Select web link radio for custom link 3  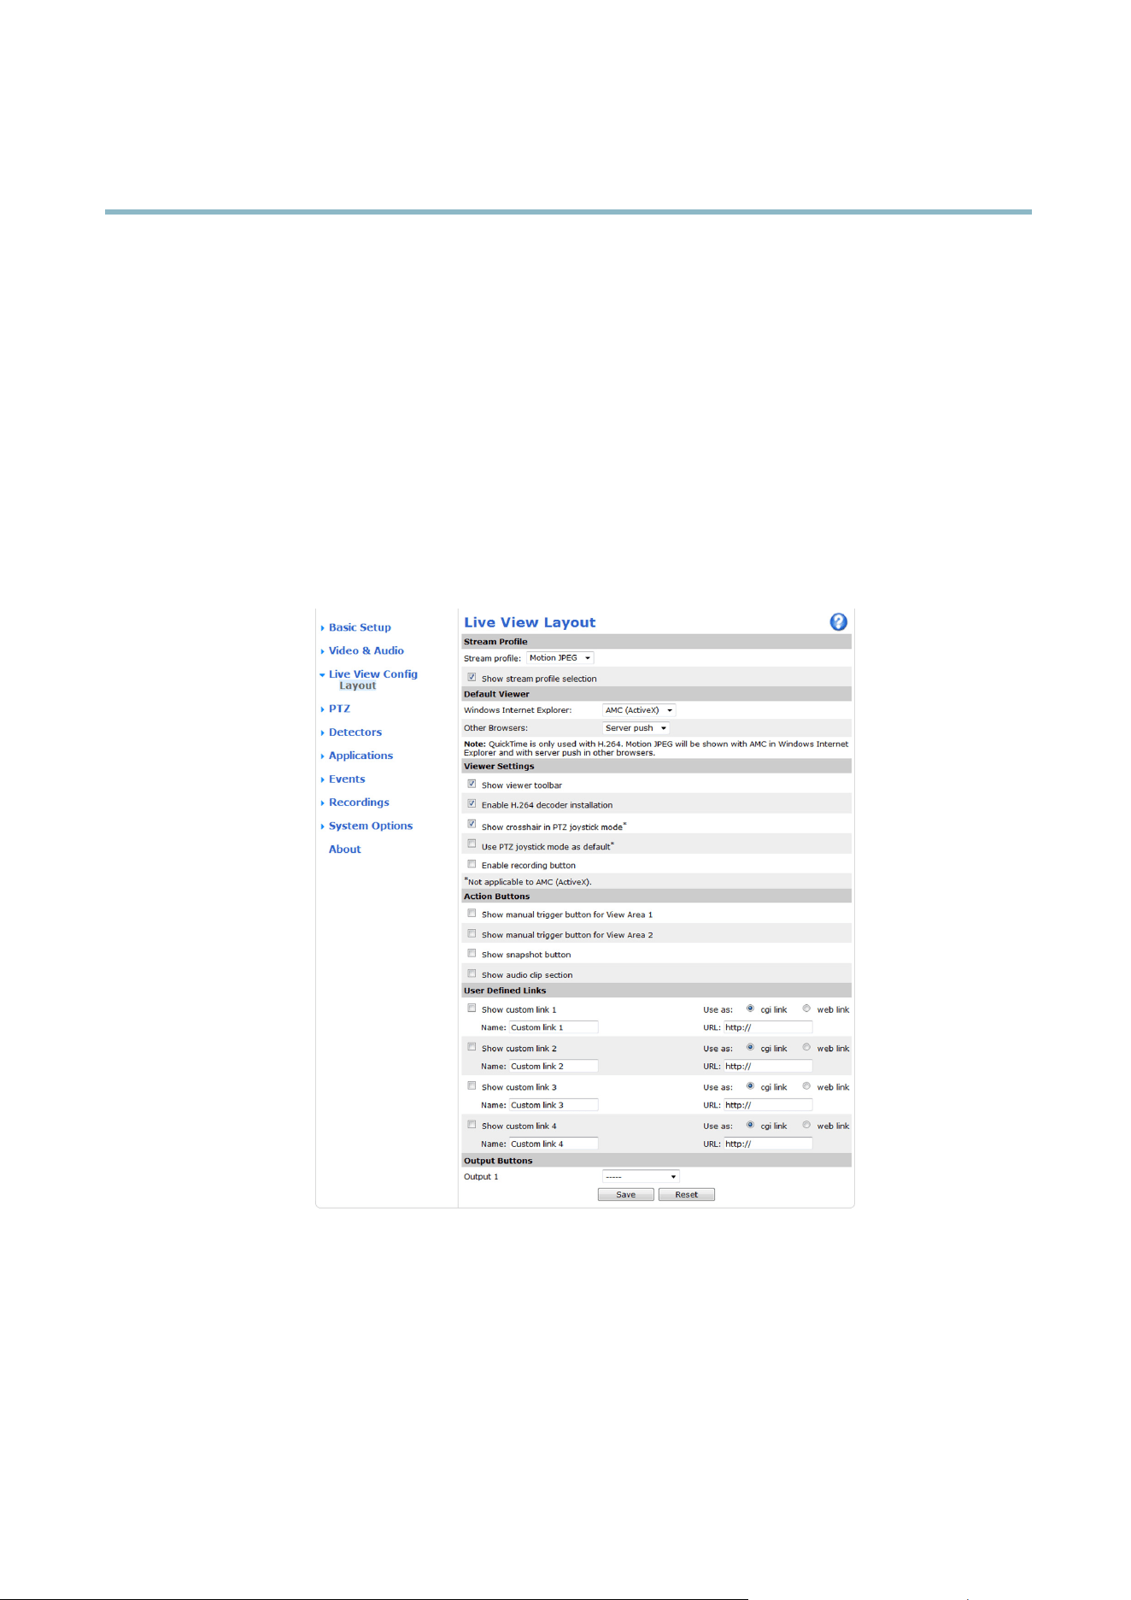click(x=806, y=1086)
